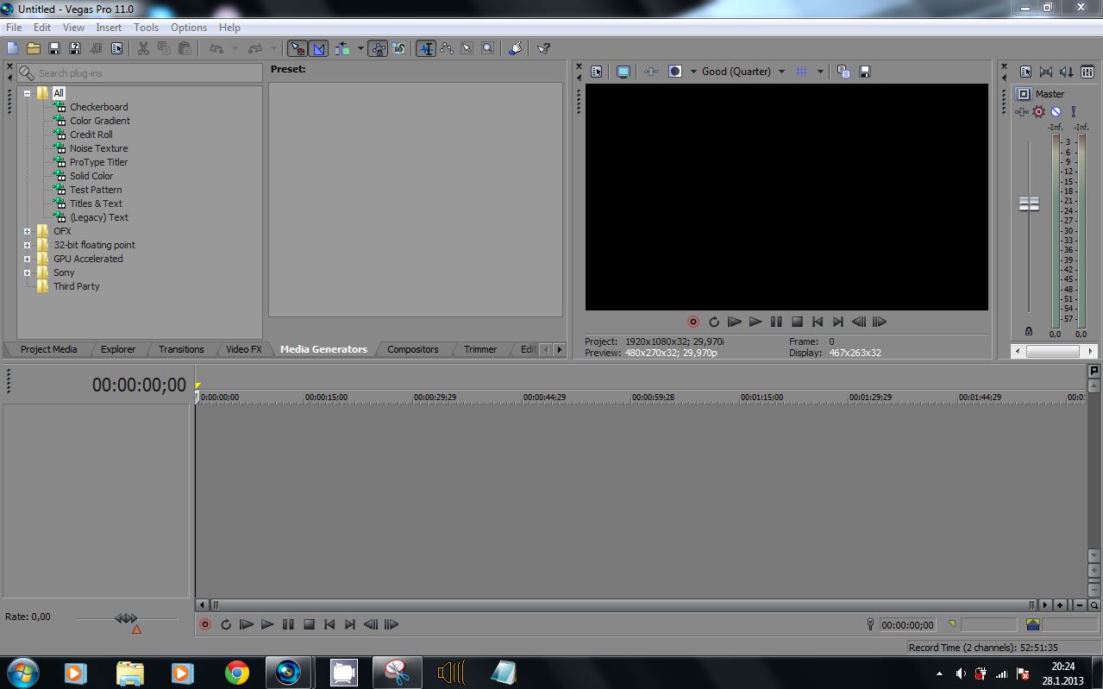Toggle preview on external monitor
Viewport: 1103px width, 689px height.
[x=623, y=72]
